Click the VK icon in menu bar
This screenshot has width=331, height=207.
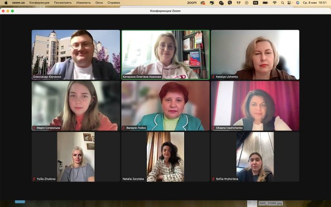click(255, 3)
